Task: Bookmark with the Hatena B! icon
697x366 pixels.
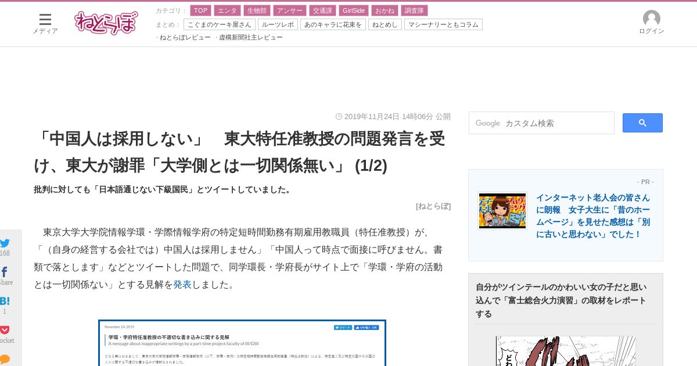Action: click(x=5, y=301)
